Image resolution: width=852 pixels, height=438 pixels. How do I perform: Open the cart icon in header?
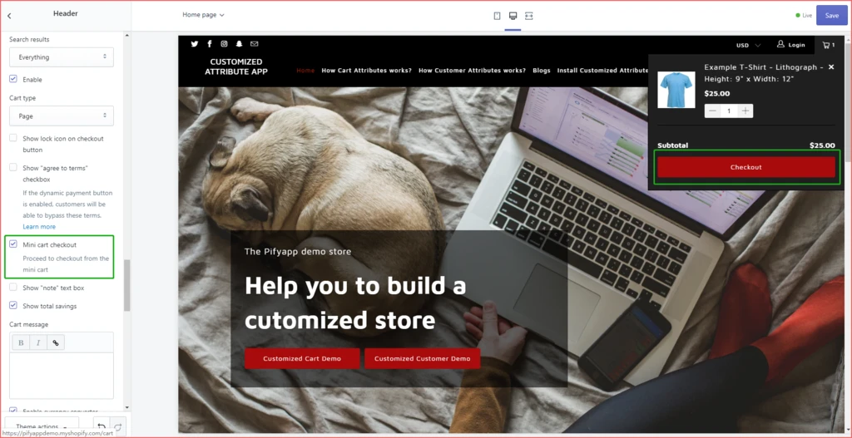829,45
